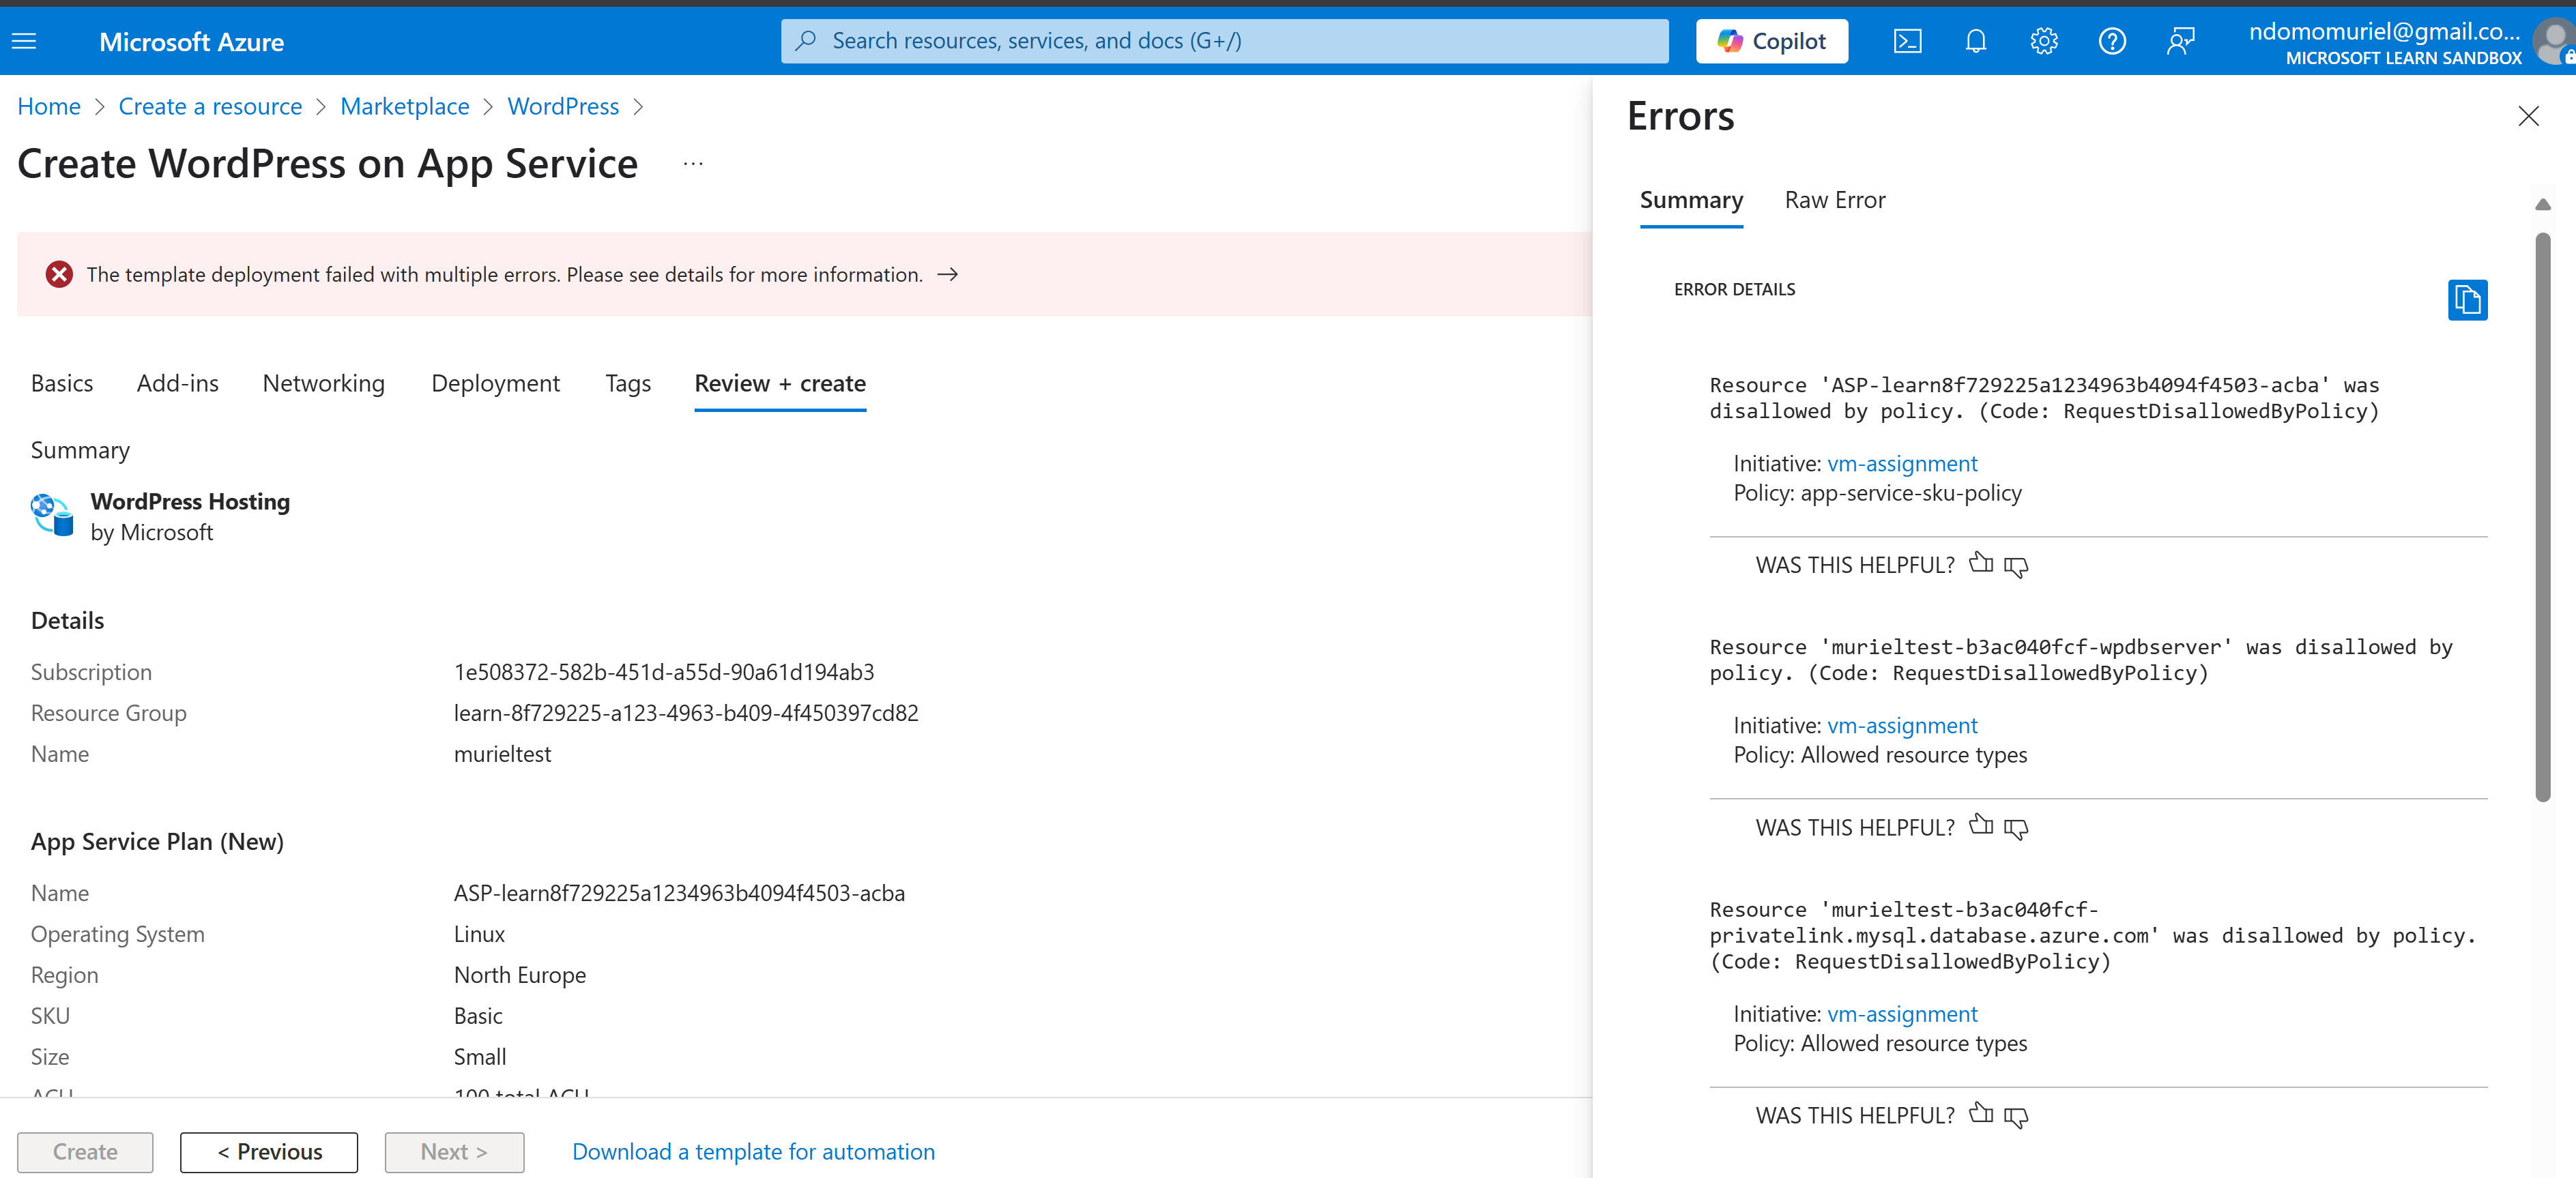This screenshot has width=2576, height=1178.
Task: Click the resource group value learn-8f729225
Action: 686,713
